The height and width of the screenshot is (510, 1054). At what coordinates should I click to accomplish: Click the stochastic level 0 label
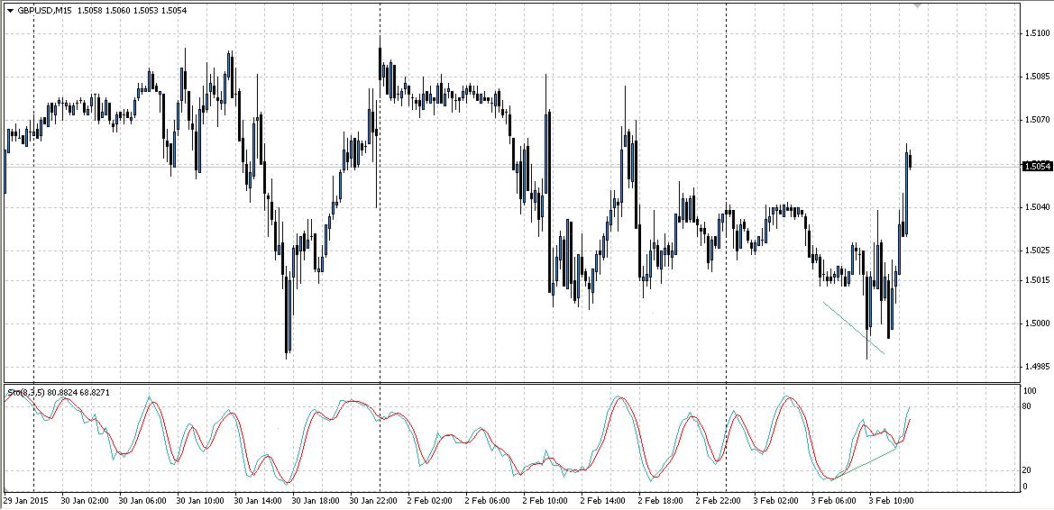1025,486
